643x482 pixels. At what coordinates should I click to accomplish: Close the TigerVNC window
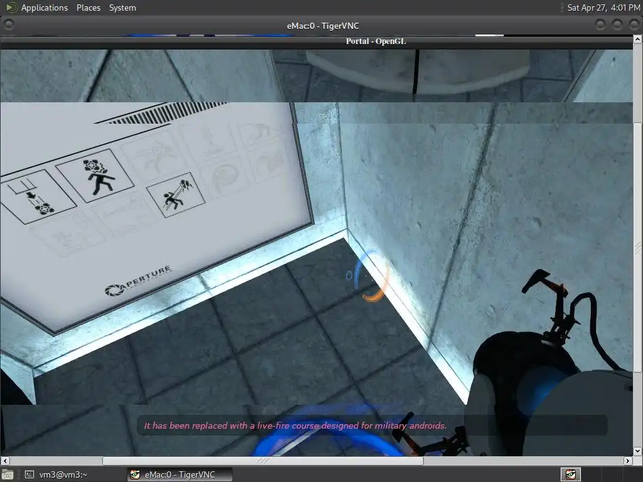coord(634,24)
